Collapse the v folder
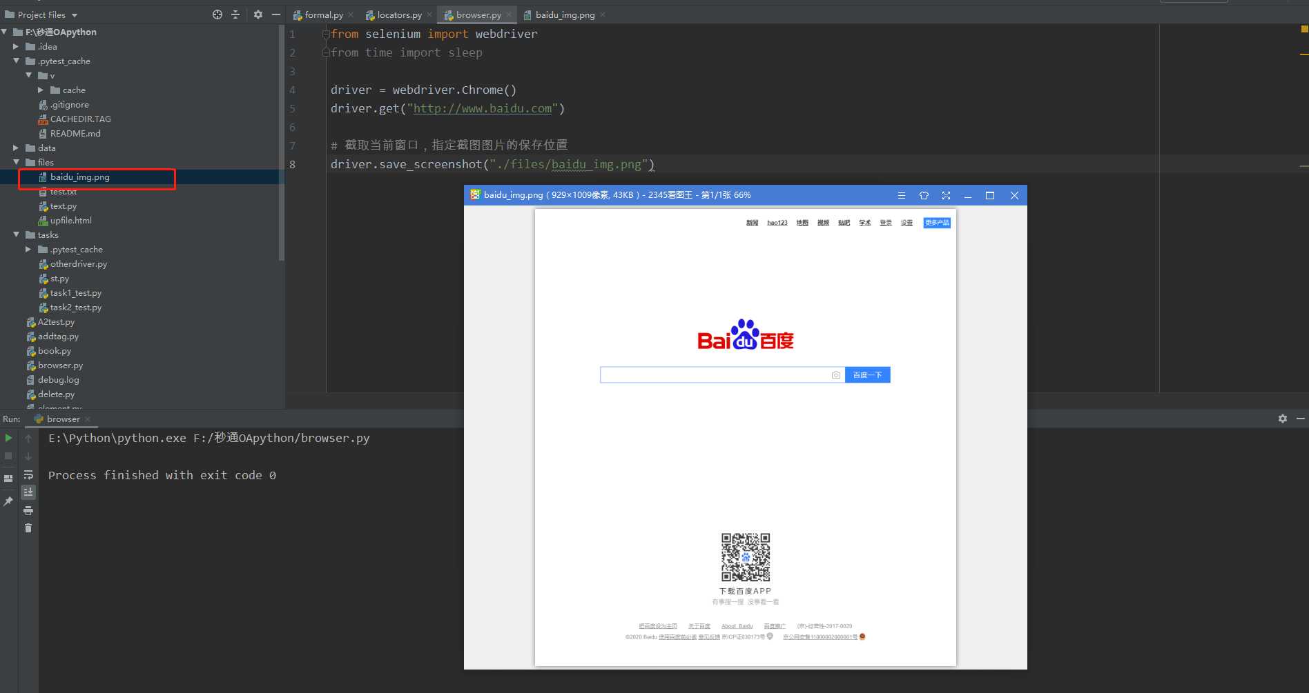 (x=28, y=75)
